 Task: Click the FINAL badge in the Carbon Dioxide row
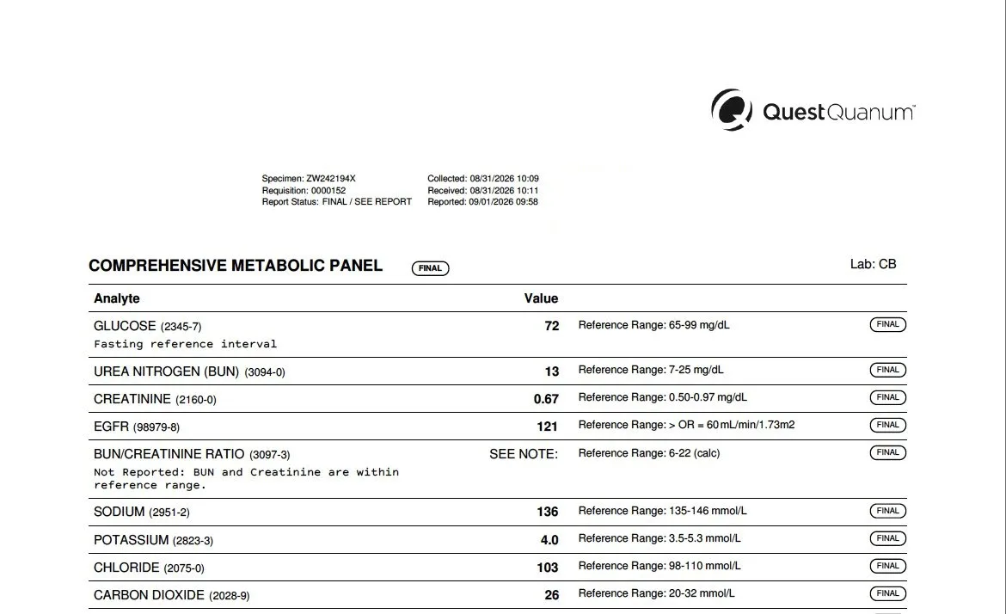(888, 594)
